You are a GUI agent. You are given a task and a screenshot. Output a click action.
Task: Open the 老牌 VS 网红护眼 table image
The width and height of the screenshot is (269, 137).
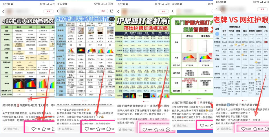[x=241, y=56]
